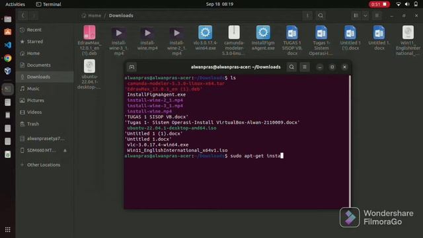This screenshot has width=423, height=238.
Task: Open VirtualBox icon in dock
Action: 8,71
